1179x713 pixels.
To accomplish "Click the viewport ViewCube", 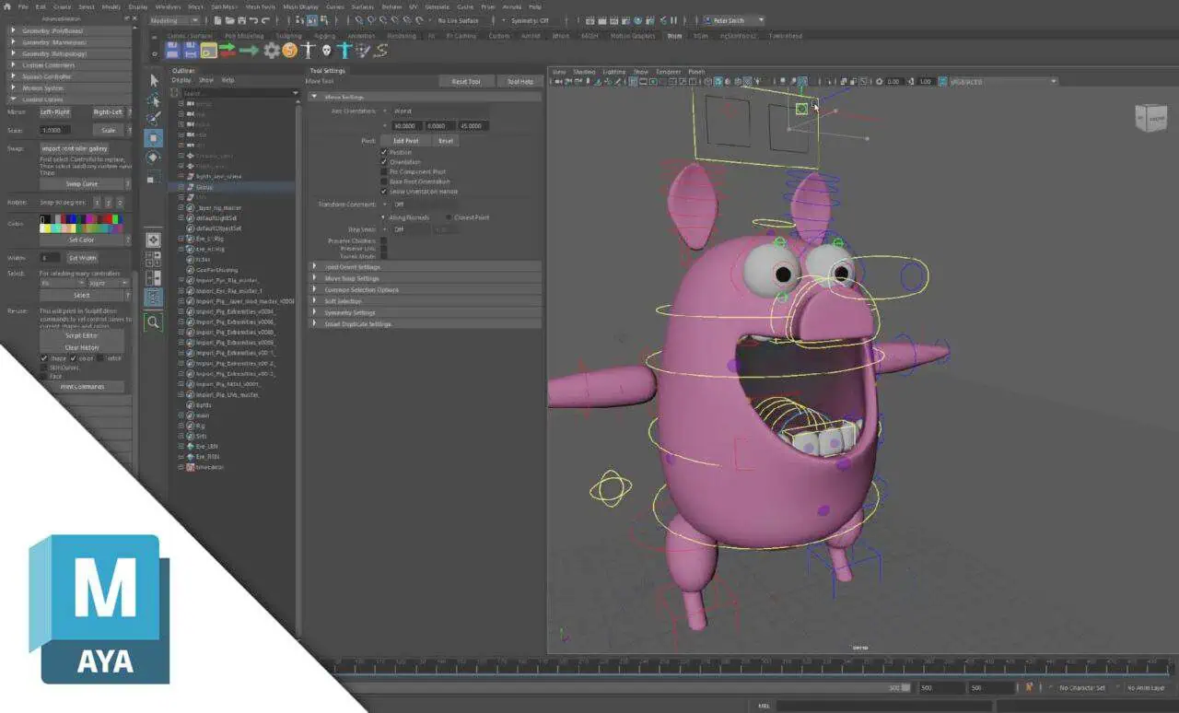I will [x=1150, y=118].
